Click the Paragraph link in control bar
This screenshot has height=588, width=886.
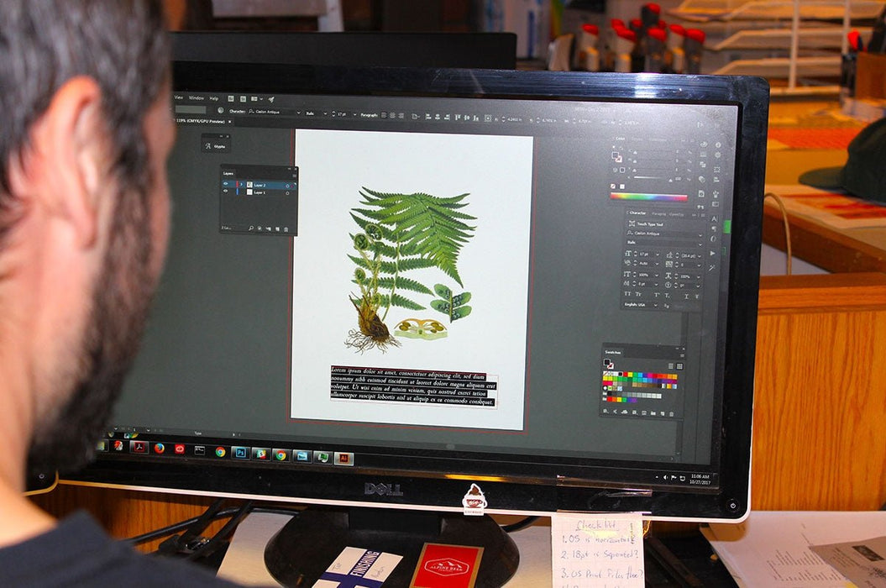(369, 113)
